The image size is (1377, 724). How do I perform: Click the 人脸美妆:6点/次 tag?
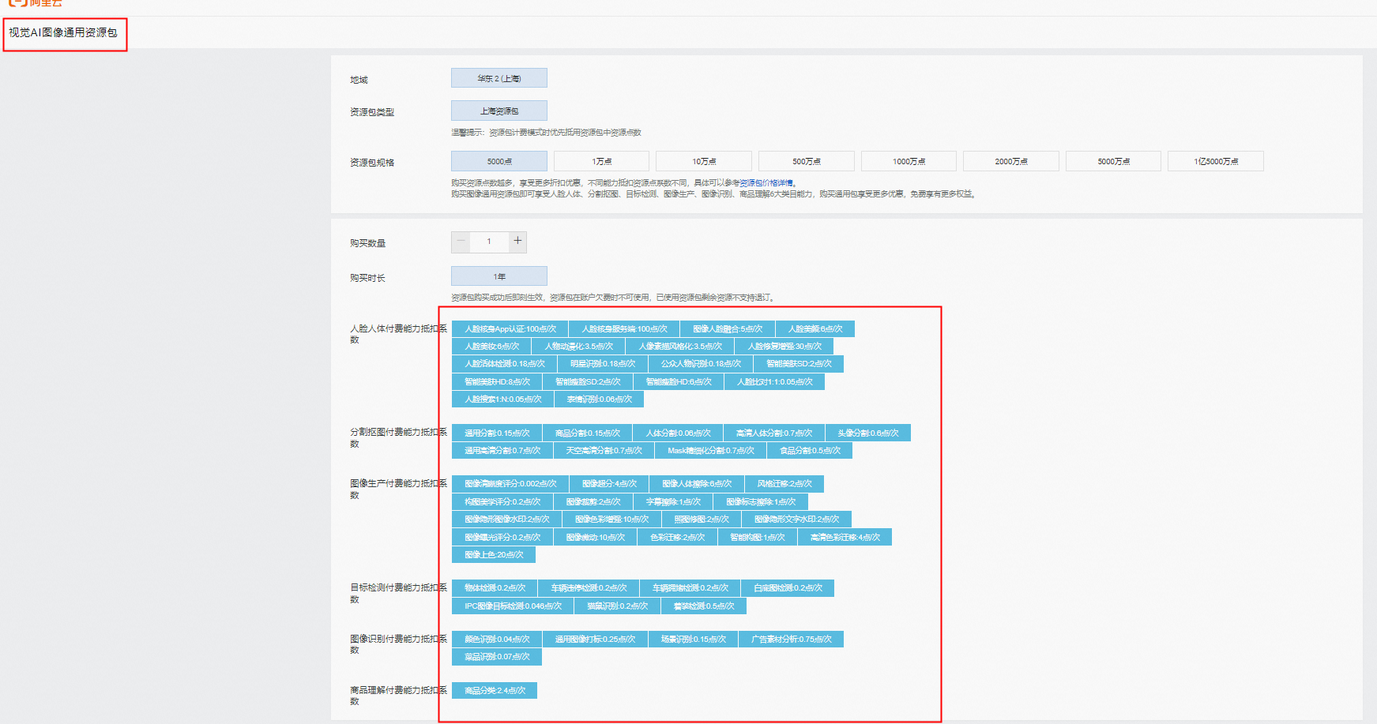click(x=492, y=346)
